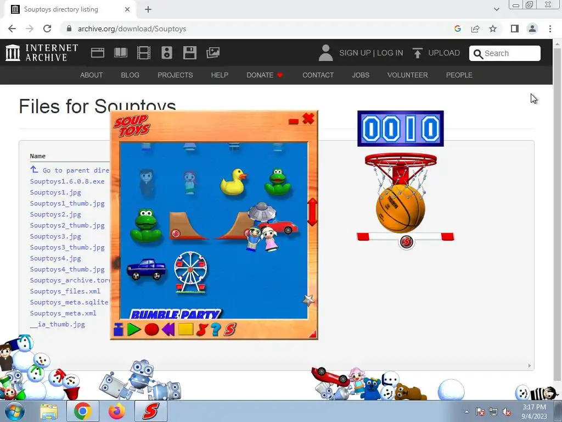Select the Ferris wheel toy

190,272
